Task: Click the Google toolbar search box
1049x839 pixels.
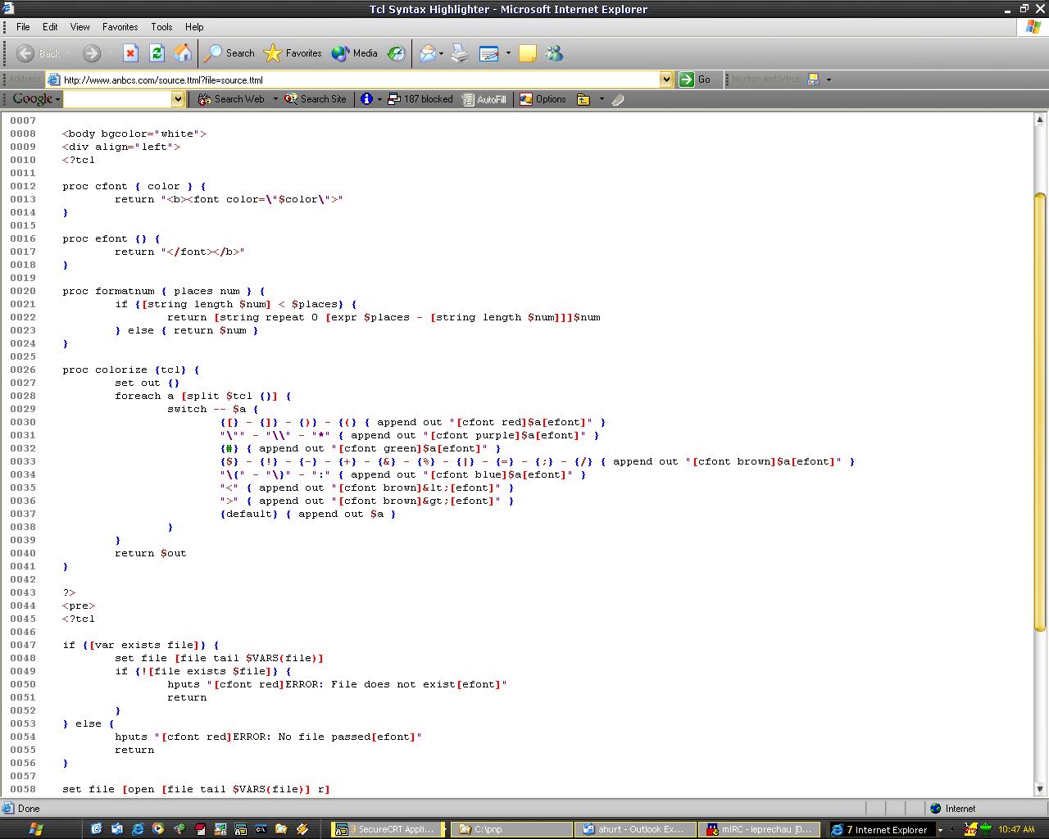Action: tap(117, 99)
